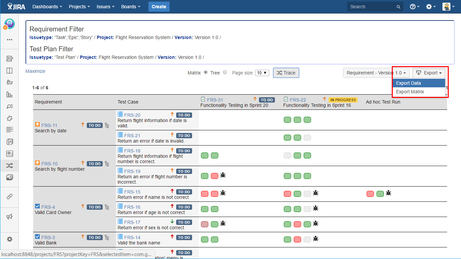Click the hierarchy icon beside FRS-11
461x259 pixels.
[107, 125]
